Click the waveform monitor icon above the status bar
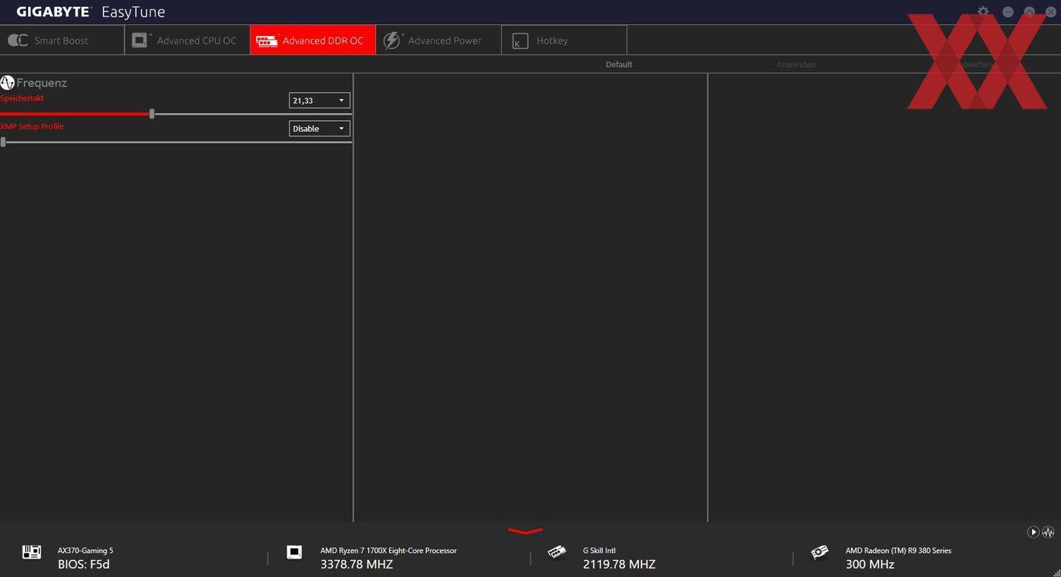1061x577 pixels. (1048, 532)
